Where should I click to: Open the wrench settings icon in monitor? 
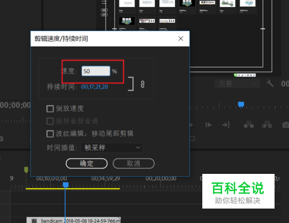[270, 83]
